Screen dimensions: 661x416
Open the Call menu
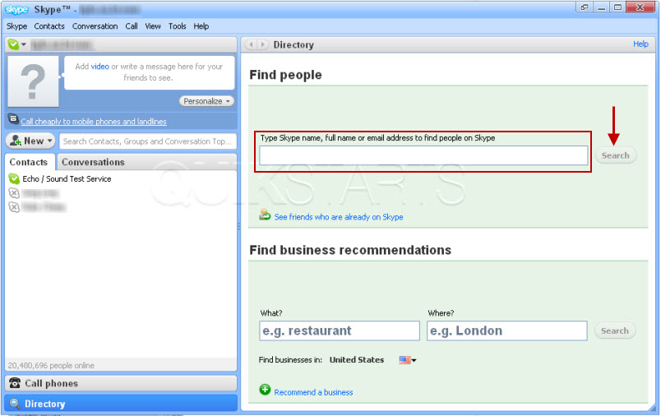[132, 26]
